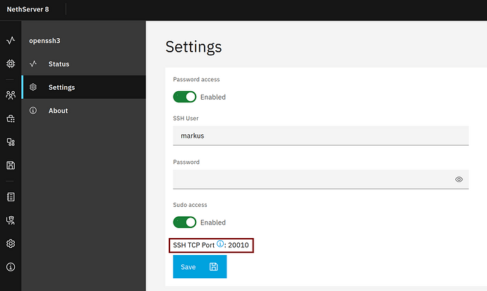This screenshot has height=291, width=487.
Task: Click the info icon at rail bottom
Action: [11, 267]
